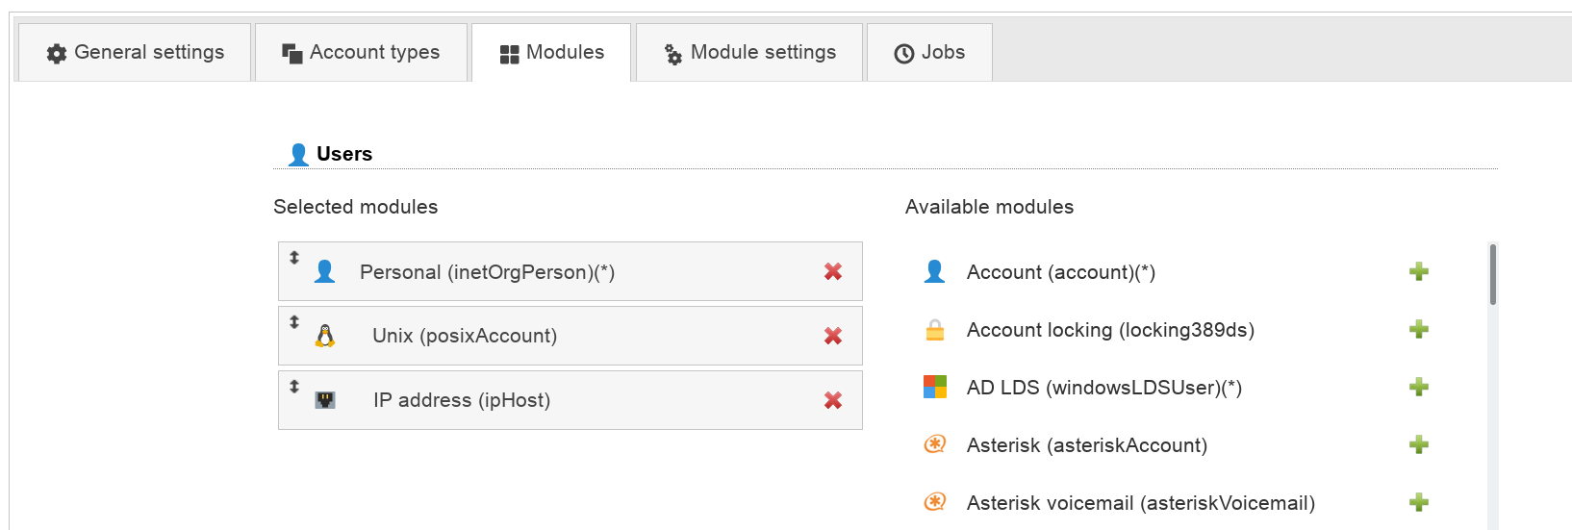Click the Account locking (locking389ds) entry
The image size is (1572, 530).
[1109, 330]
